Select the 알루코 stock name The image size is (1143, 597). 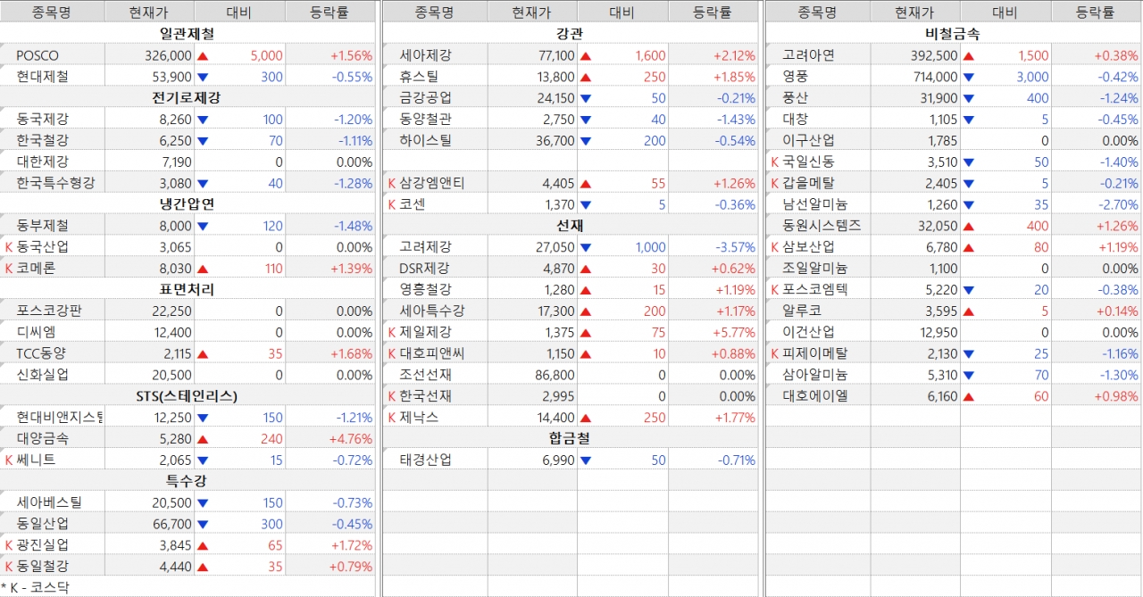click(x=802, y=311)
